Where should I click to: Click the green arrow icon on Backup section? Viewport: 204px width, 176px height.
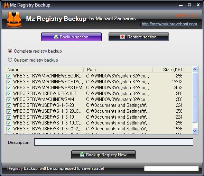[x=56, y=37]
